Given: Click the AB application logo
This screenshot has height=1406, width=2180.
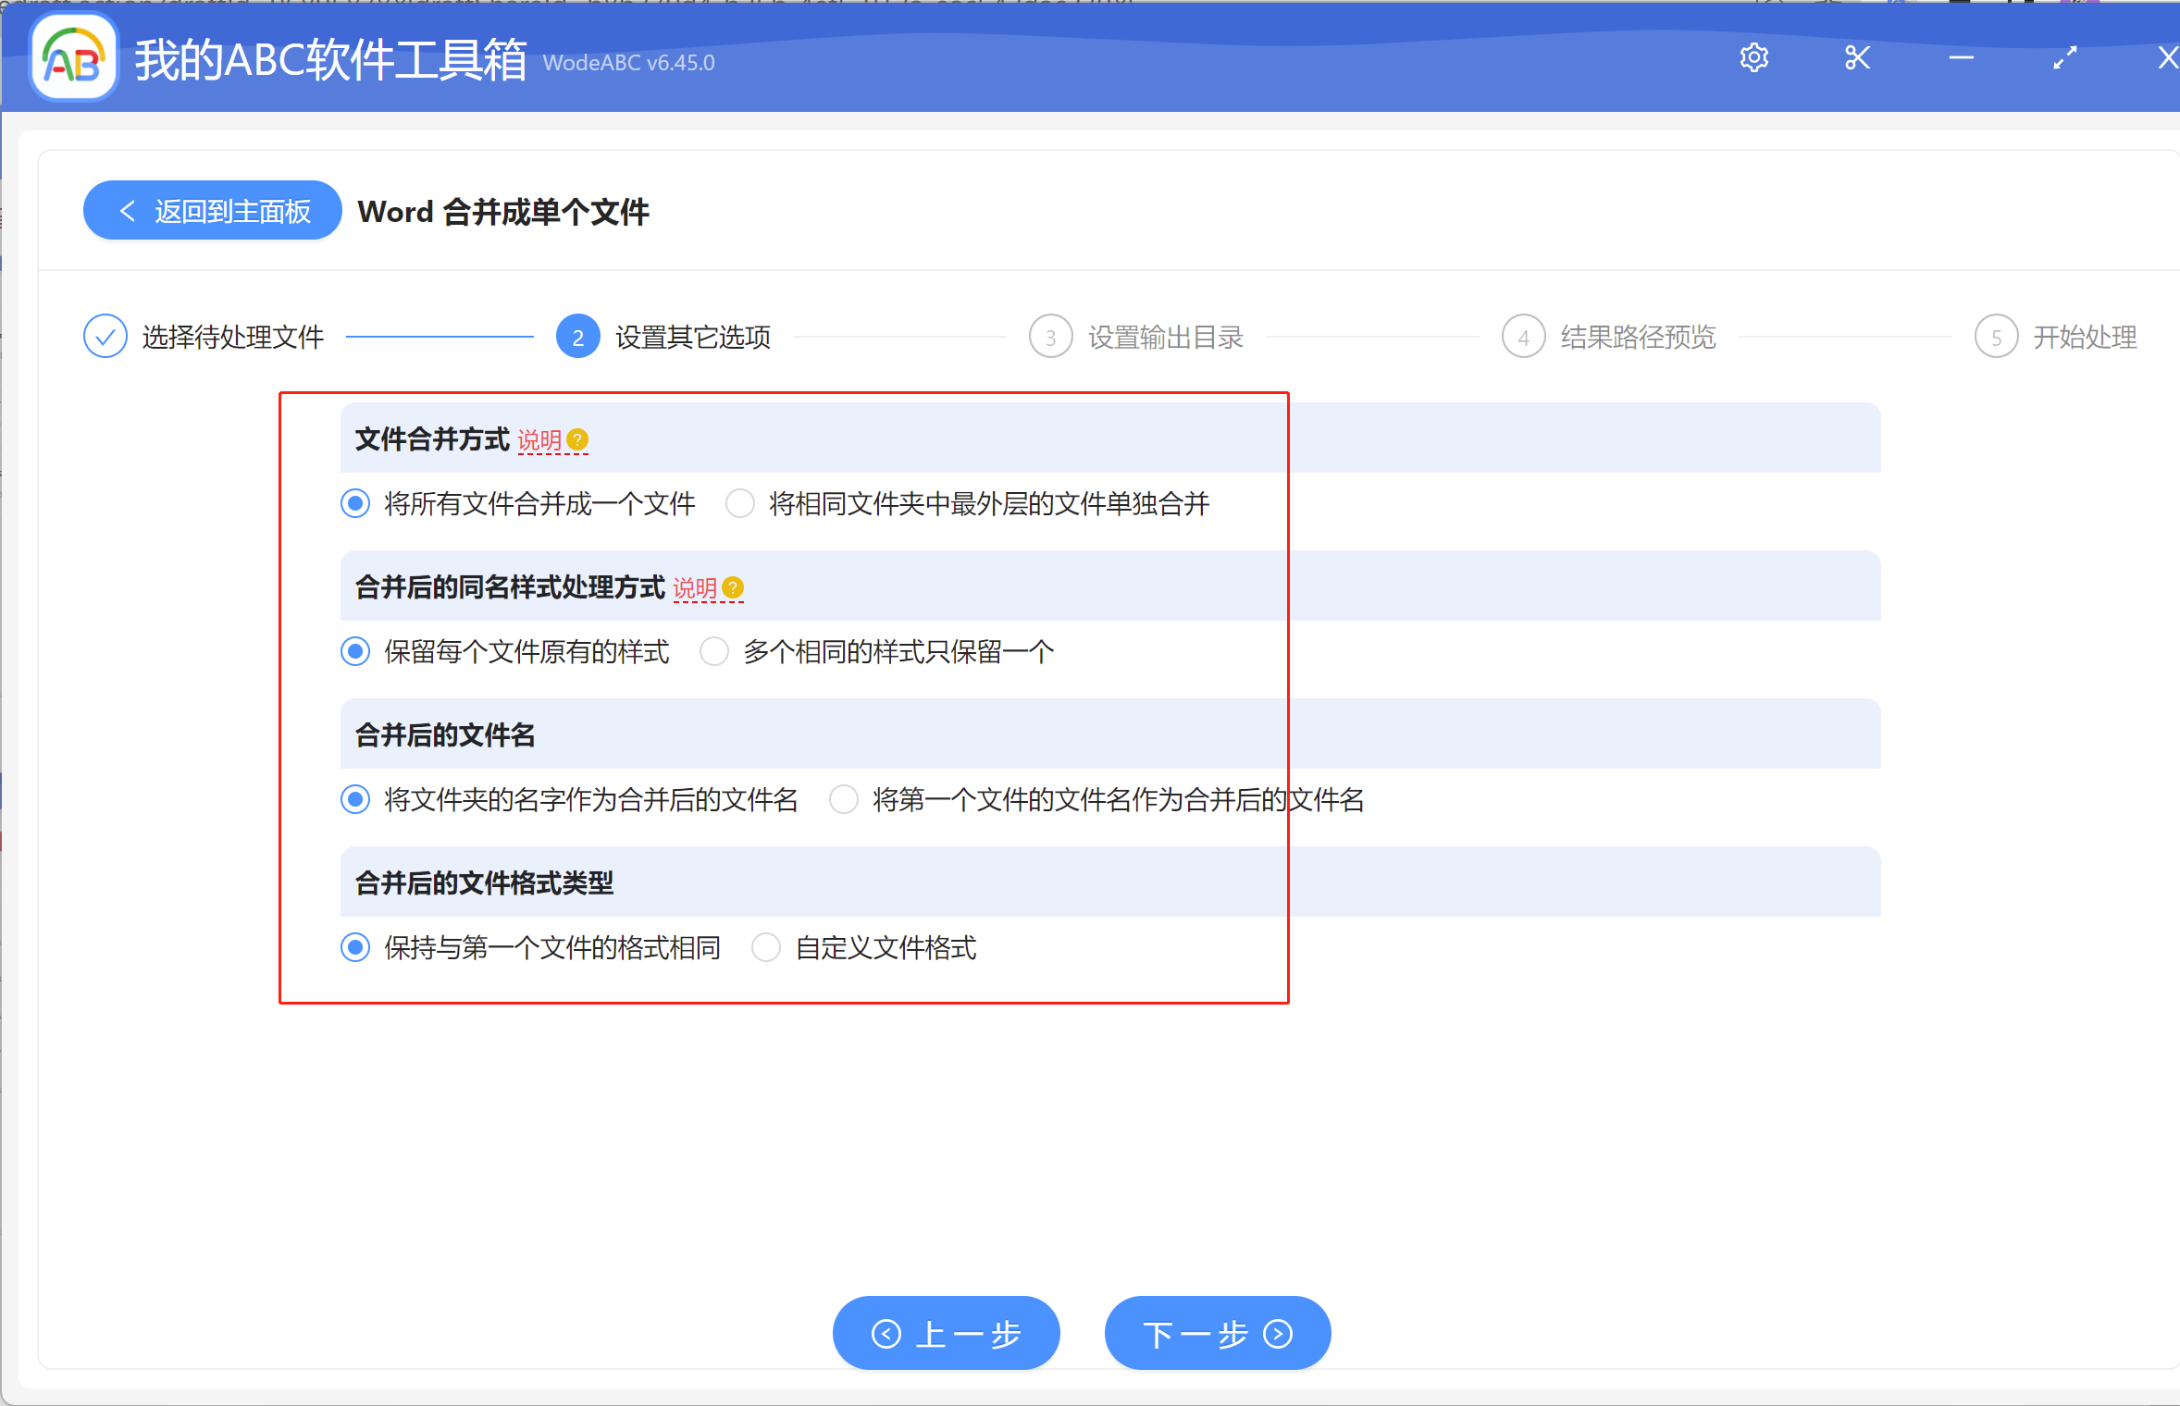Looking at the screenshot, I should [x=73, y=57].
